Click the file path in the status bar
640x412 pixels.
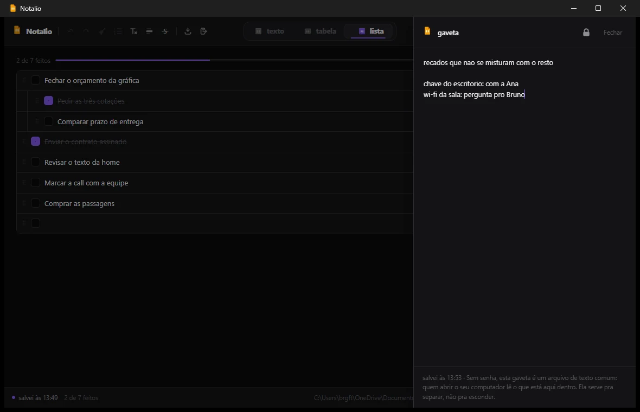click(x=363, y=398)
